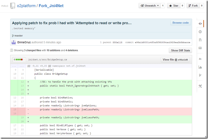Open the Pulse activity icon in sidebar
This screenshot has height=139, width=208.
(200, 59)
